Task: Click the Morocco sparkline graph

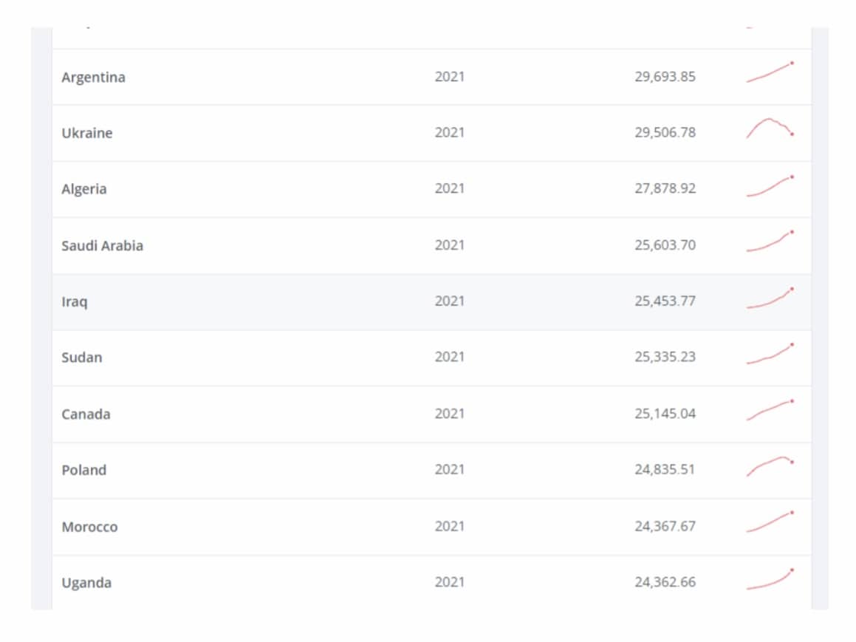Action: tap(770, 522)
